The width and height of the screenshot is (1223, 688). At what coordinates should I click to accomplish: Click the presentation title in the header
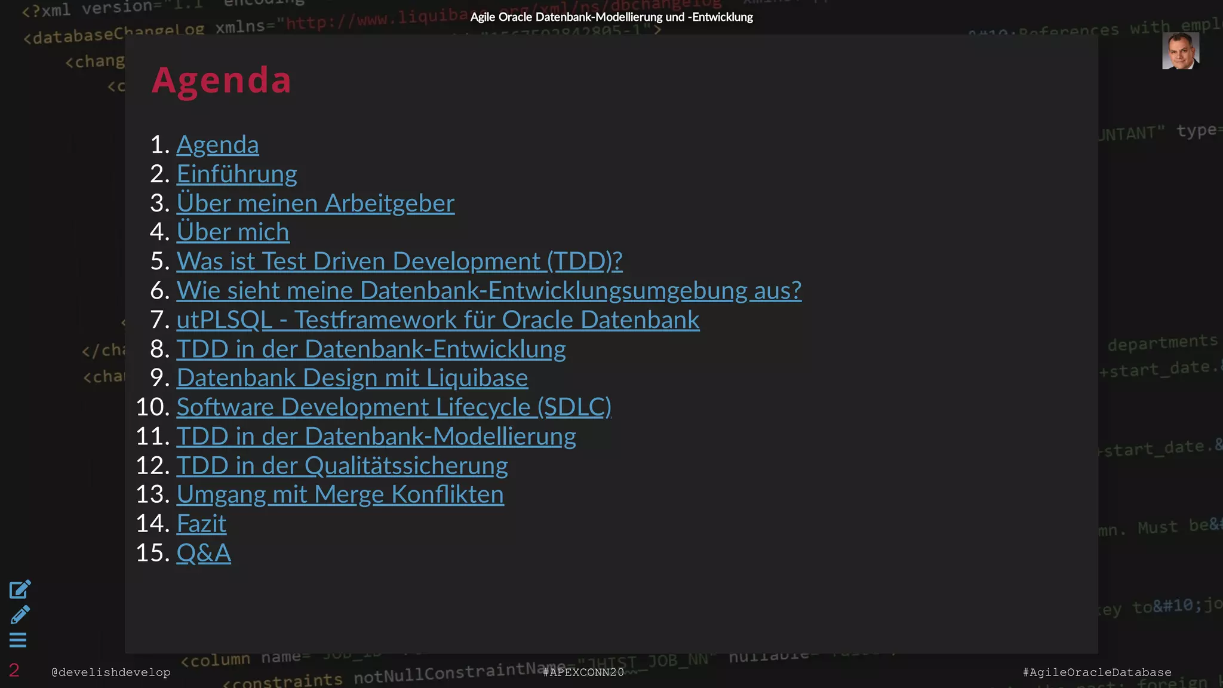611,17
